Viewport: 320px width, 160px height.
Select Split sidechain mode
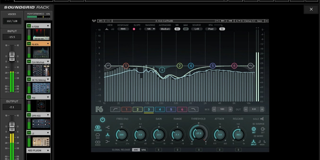(x=253, y=142)
